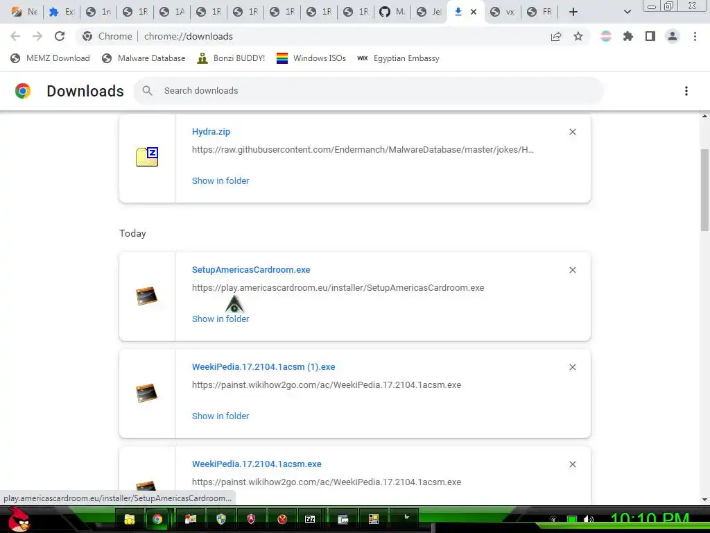Click the SetupAmericasCardroom.exe file icon
710x533 pixels.
pyautogui.click(x=147, y=296)
